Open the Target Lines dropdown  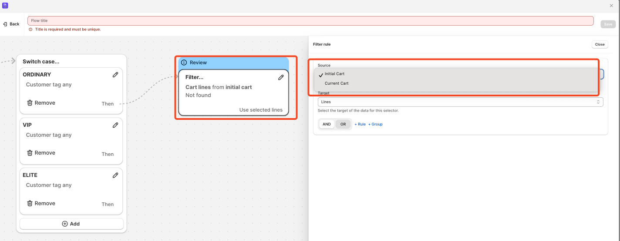tap(460, 102)
